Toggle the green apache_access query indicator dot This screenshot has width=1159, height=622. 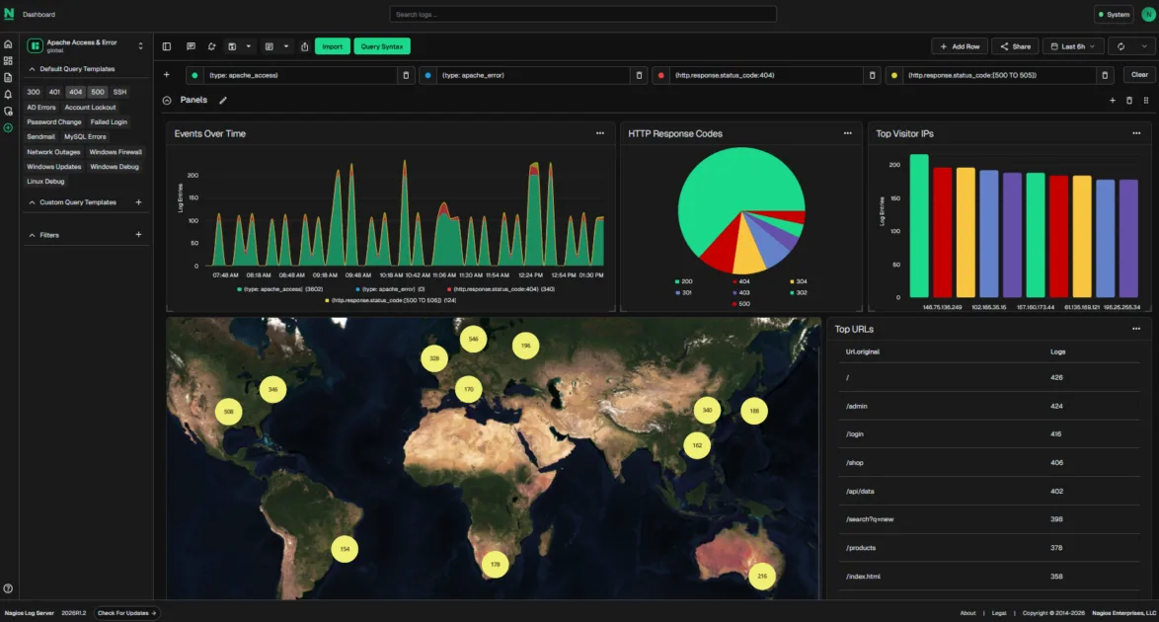click(x=193, y=74)
